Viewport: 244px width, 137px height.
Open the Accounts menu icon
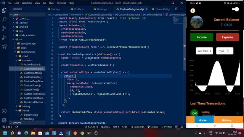(4, 111)
